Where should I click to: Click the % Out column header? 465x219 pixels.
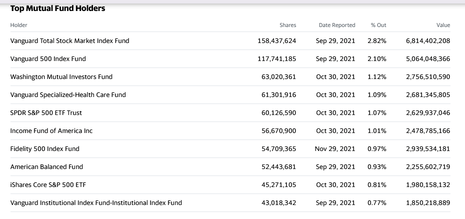point(378,25)
